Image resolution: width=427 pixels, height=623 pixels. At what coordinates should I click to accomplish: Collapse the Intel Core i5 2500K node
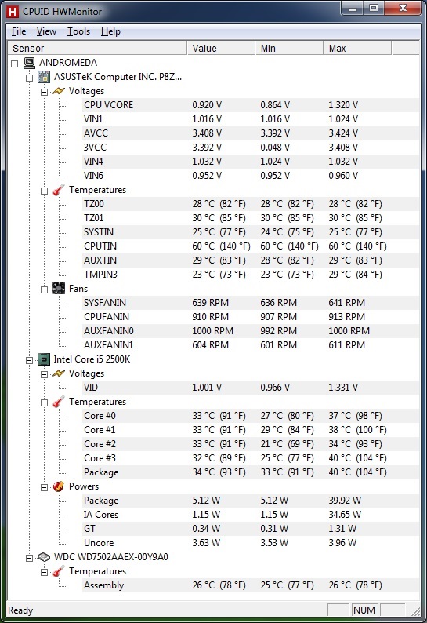click(x=29, y=360)
